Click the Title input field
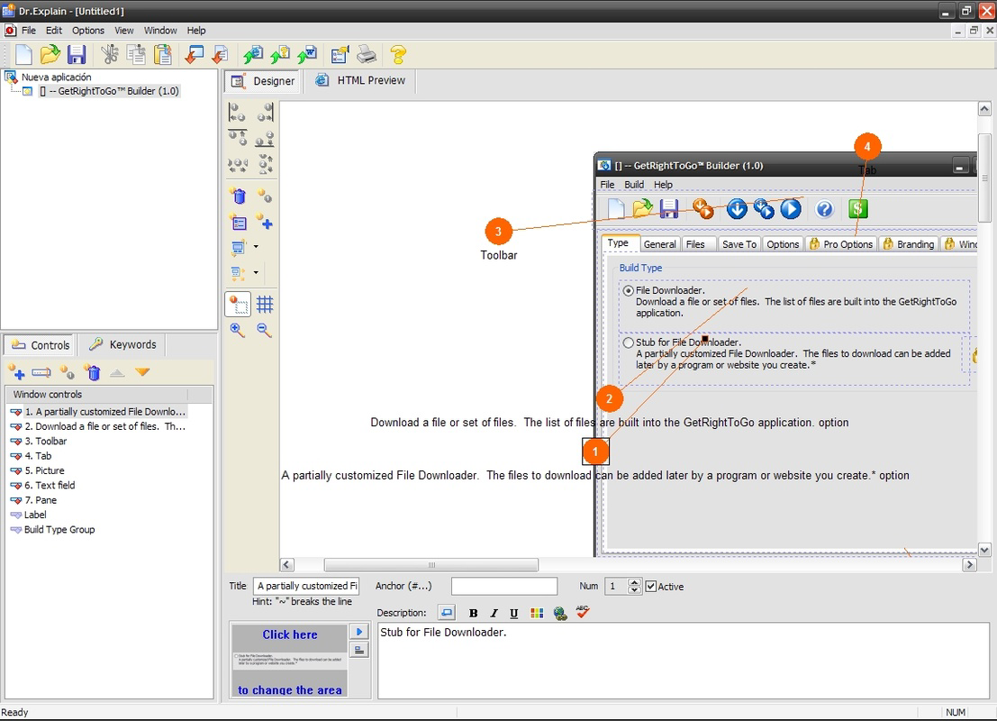Screen dimensions: 997x721 [306, 586]
